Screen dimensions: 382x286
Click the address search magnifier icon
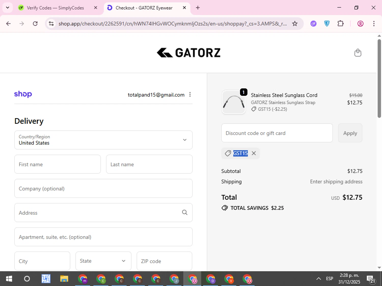click(185, 213)
